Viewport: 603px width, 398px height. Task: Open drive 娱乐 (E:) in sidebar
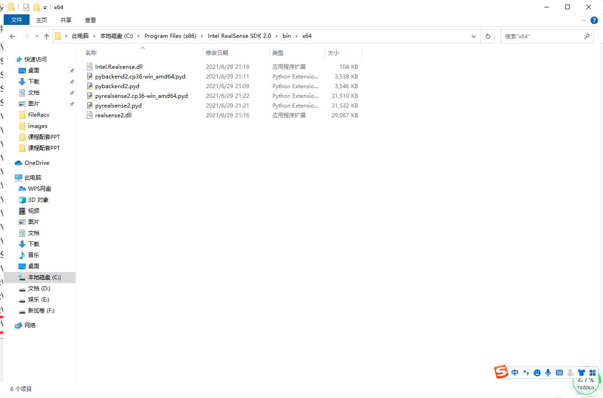(39, 299)
